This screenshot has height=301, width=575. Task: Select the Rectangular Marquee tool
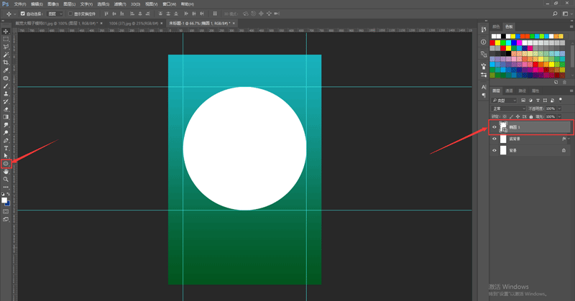pos(6,39)
